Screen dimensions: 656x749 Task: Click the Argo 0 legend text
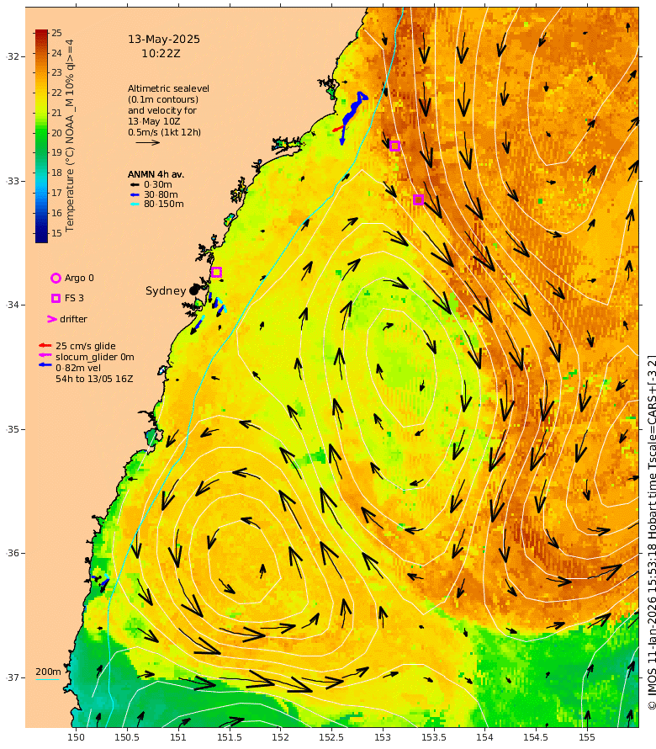(79, 278)
